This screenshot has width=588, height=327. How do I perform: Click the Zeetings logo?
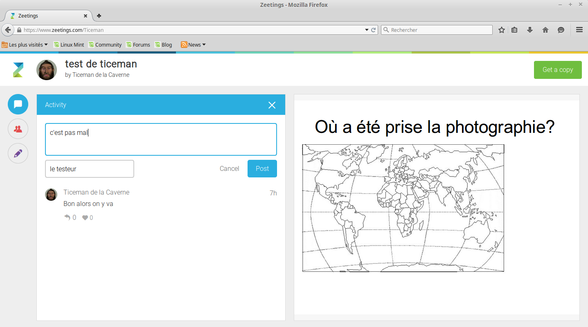tap(18, 70)
